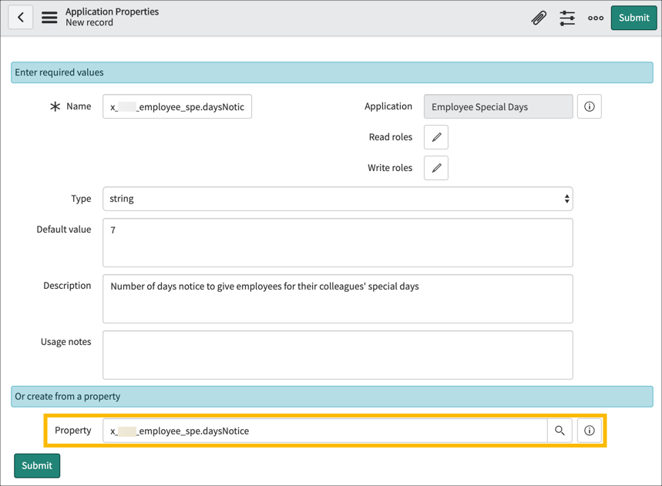Screen dimensions: 662x486
Task: Click the bottom green Submit button
Action: pos(36,465)
